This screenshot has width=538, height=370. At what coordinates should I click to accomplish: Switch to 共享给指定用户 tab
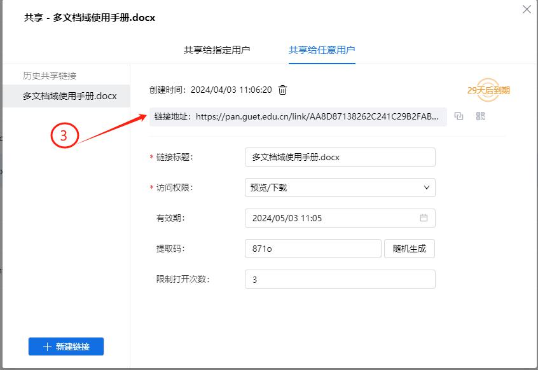pos(217,50)
